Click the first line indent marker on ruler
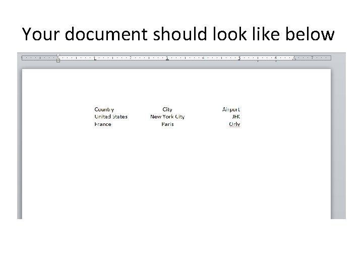Screen dimensions: 363x272 (x=58, y=56)
